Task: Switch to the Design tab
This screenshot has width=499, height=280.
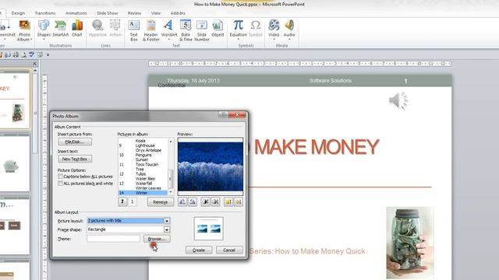Action: click(x=18, y=13)
